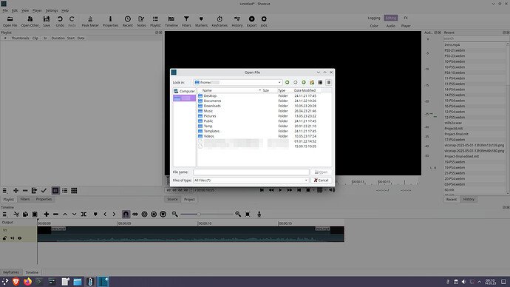Toggle V1 track lock
The height and width of the screenshot is (287, 510).
pyautogui.click(x=4, y=238)
